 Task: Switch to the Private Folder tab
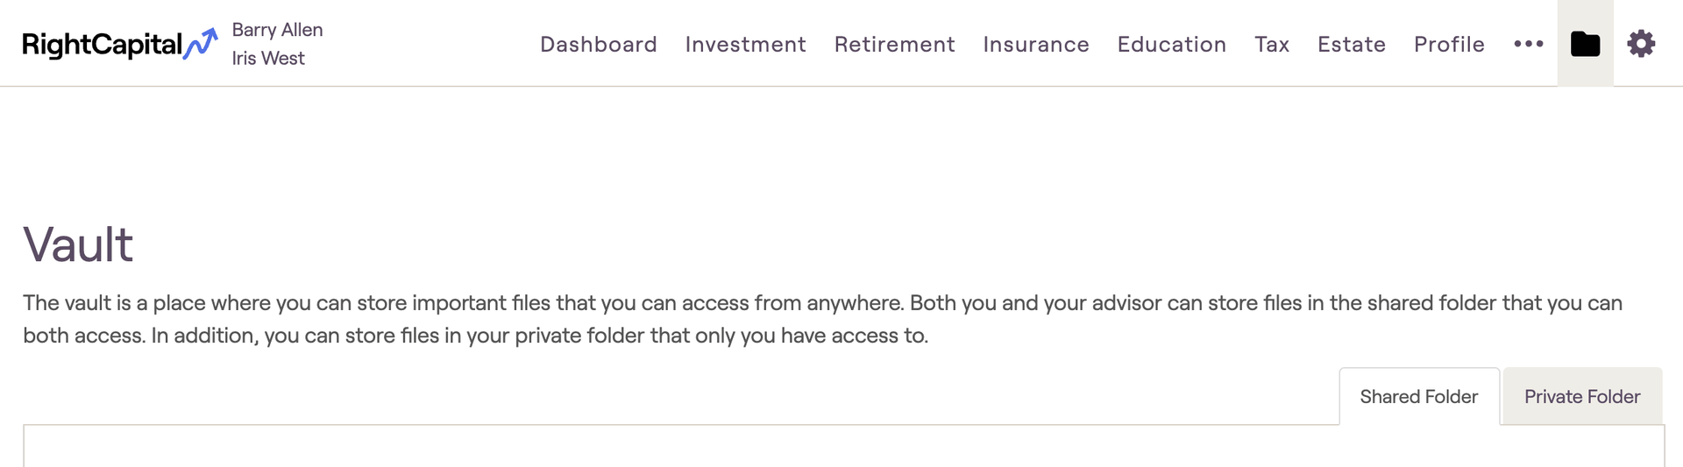pyautogui.click(x=1581, y=397)
